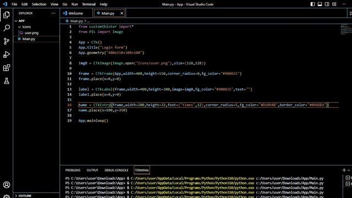
Task: Open the Explorer view in activity bar
Action: (x=7, y=15)
